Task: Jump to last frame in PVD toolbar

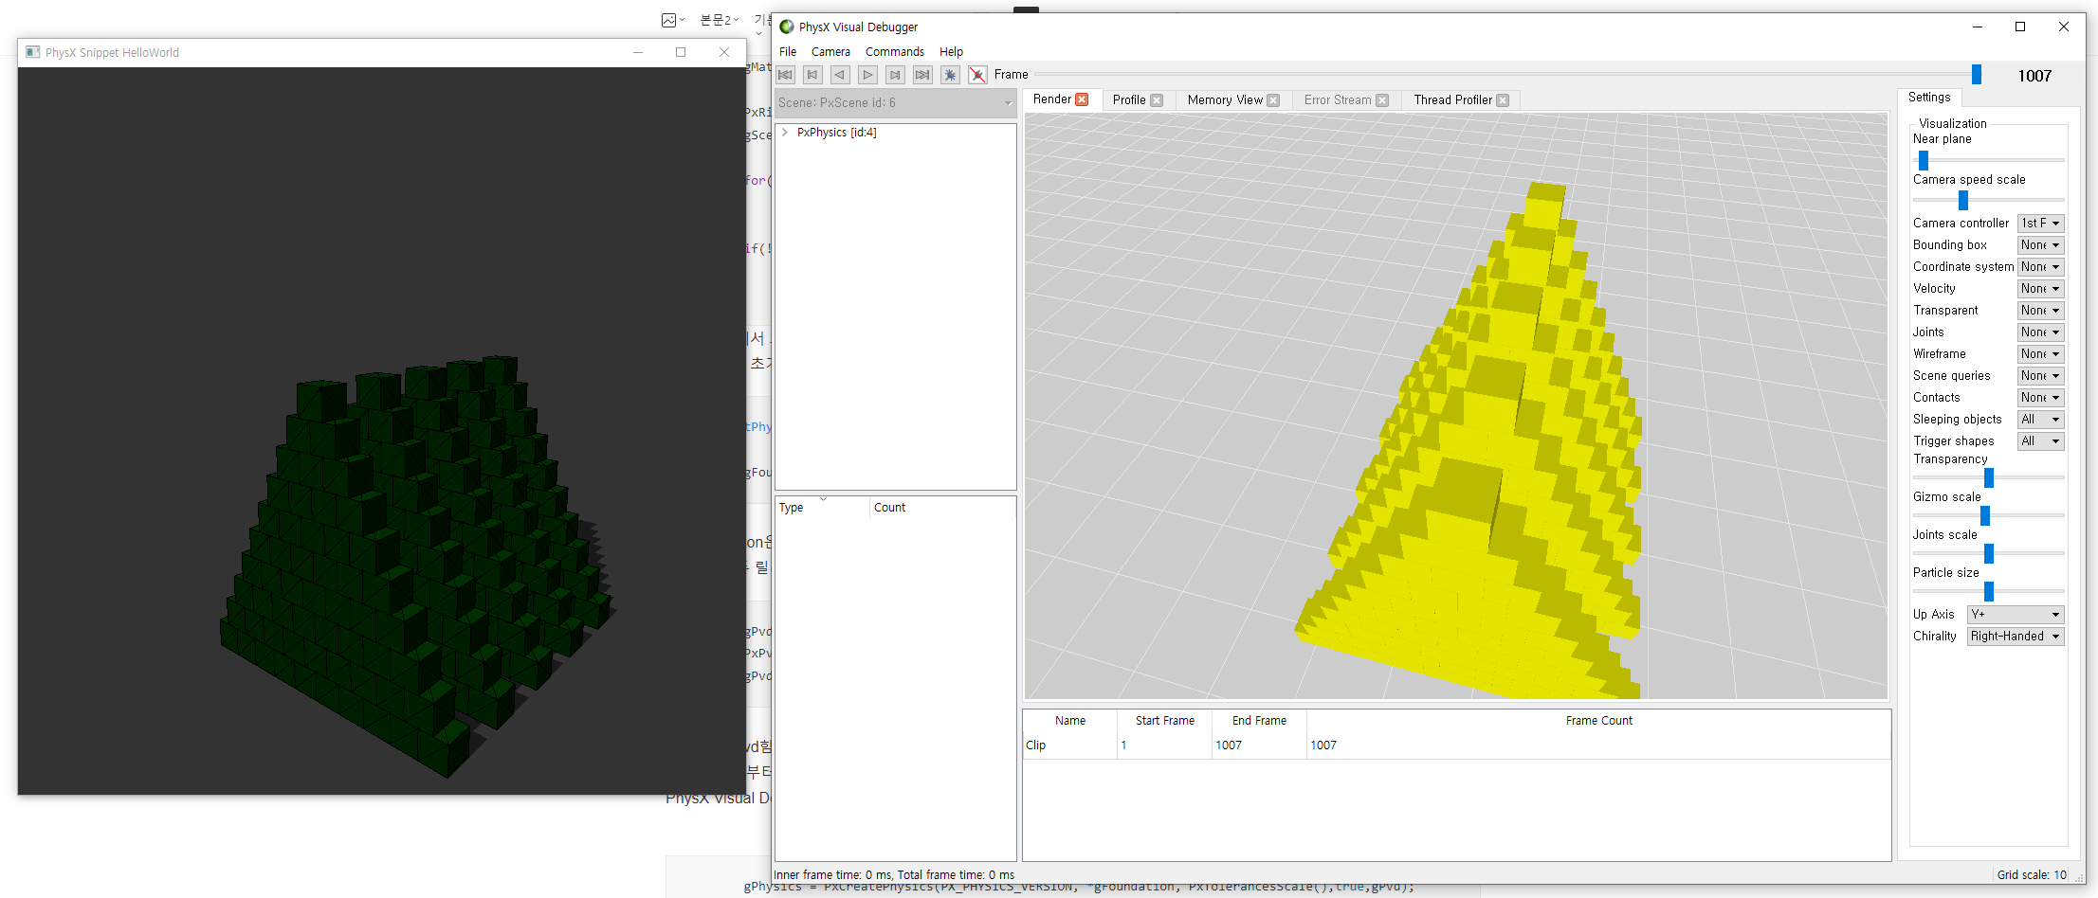Action: 922,75
